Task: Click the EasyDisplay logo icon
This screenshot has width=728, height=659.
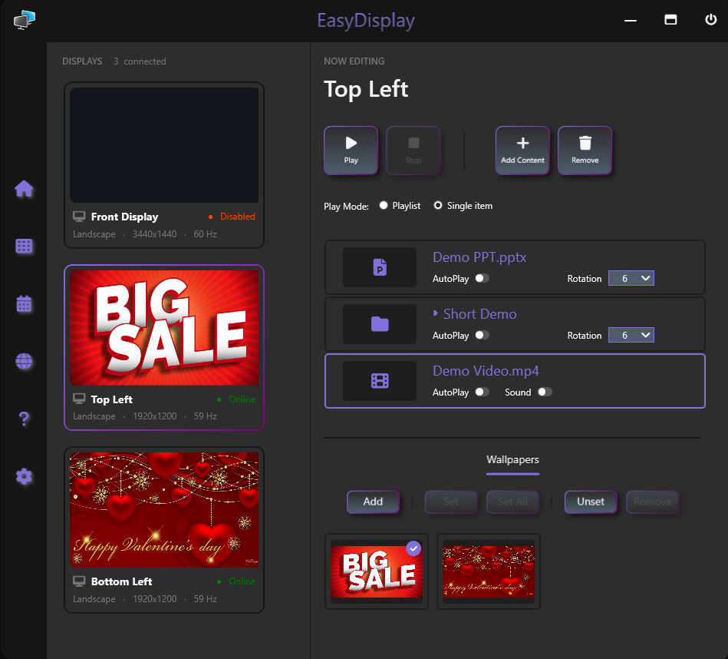Action: pos(25,20)
